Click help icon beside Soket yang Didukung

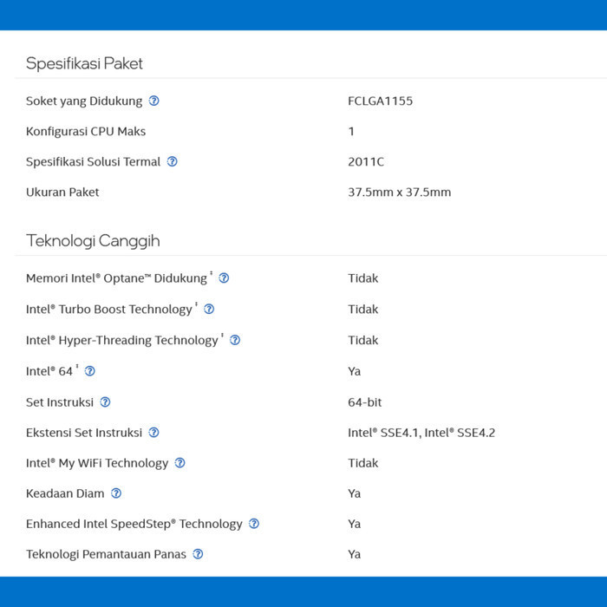tap(154, 101)
